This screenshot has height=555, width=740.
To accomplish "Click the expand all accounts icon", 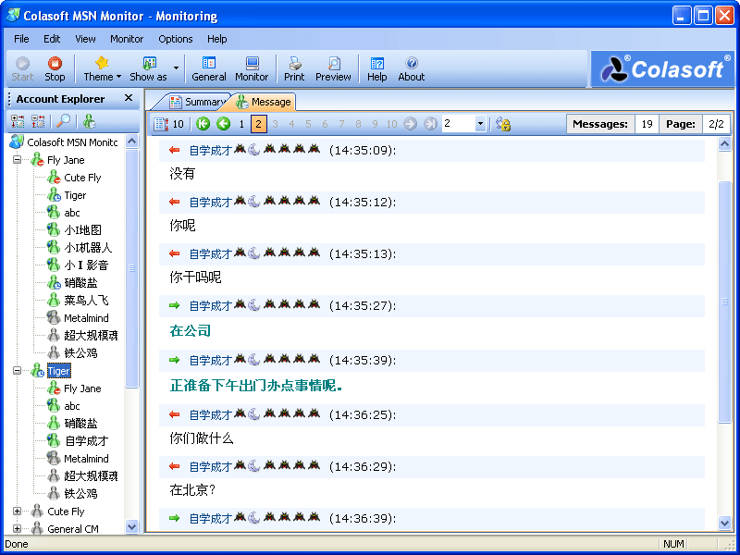I will click(x=18, y=121).
